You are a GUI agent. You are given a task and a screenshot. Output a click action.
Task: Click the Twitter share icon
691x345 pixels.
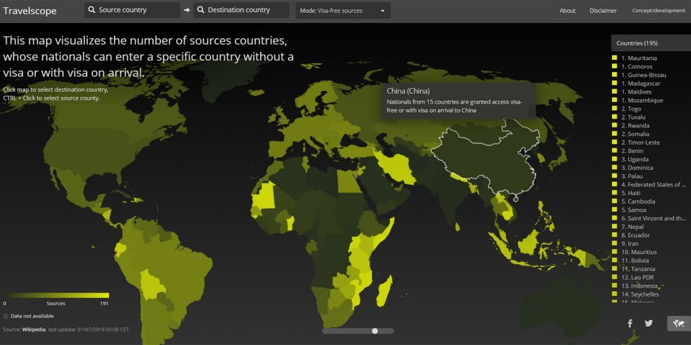click(648, 323)
